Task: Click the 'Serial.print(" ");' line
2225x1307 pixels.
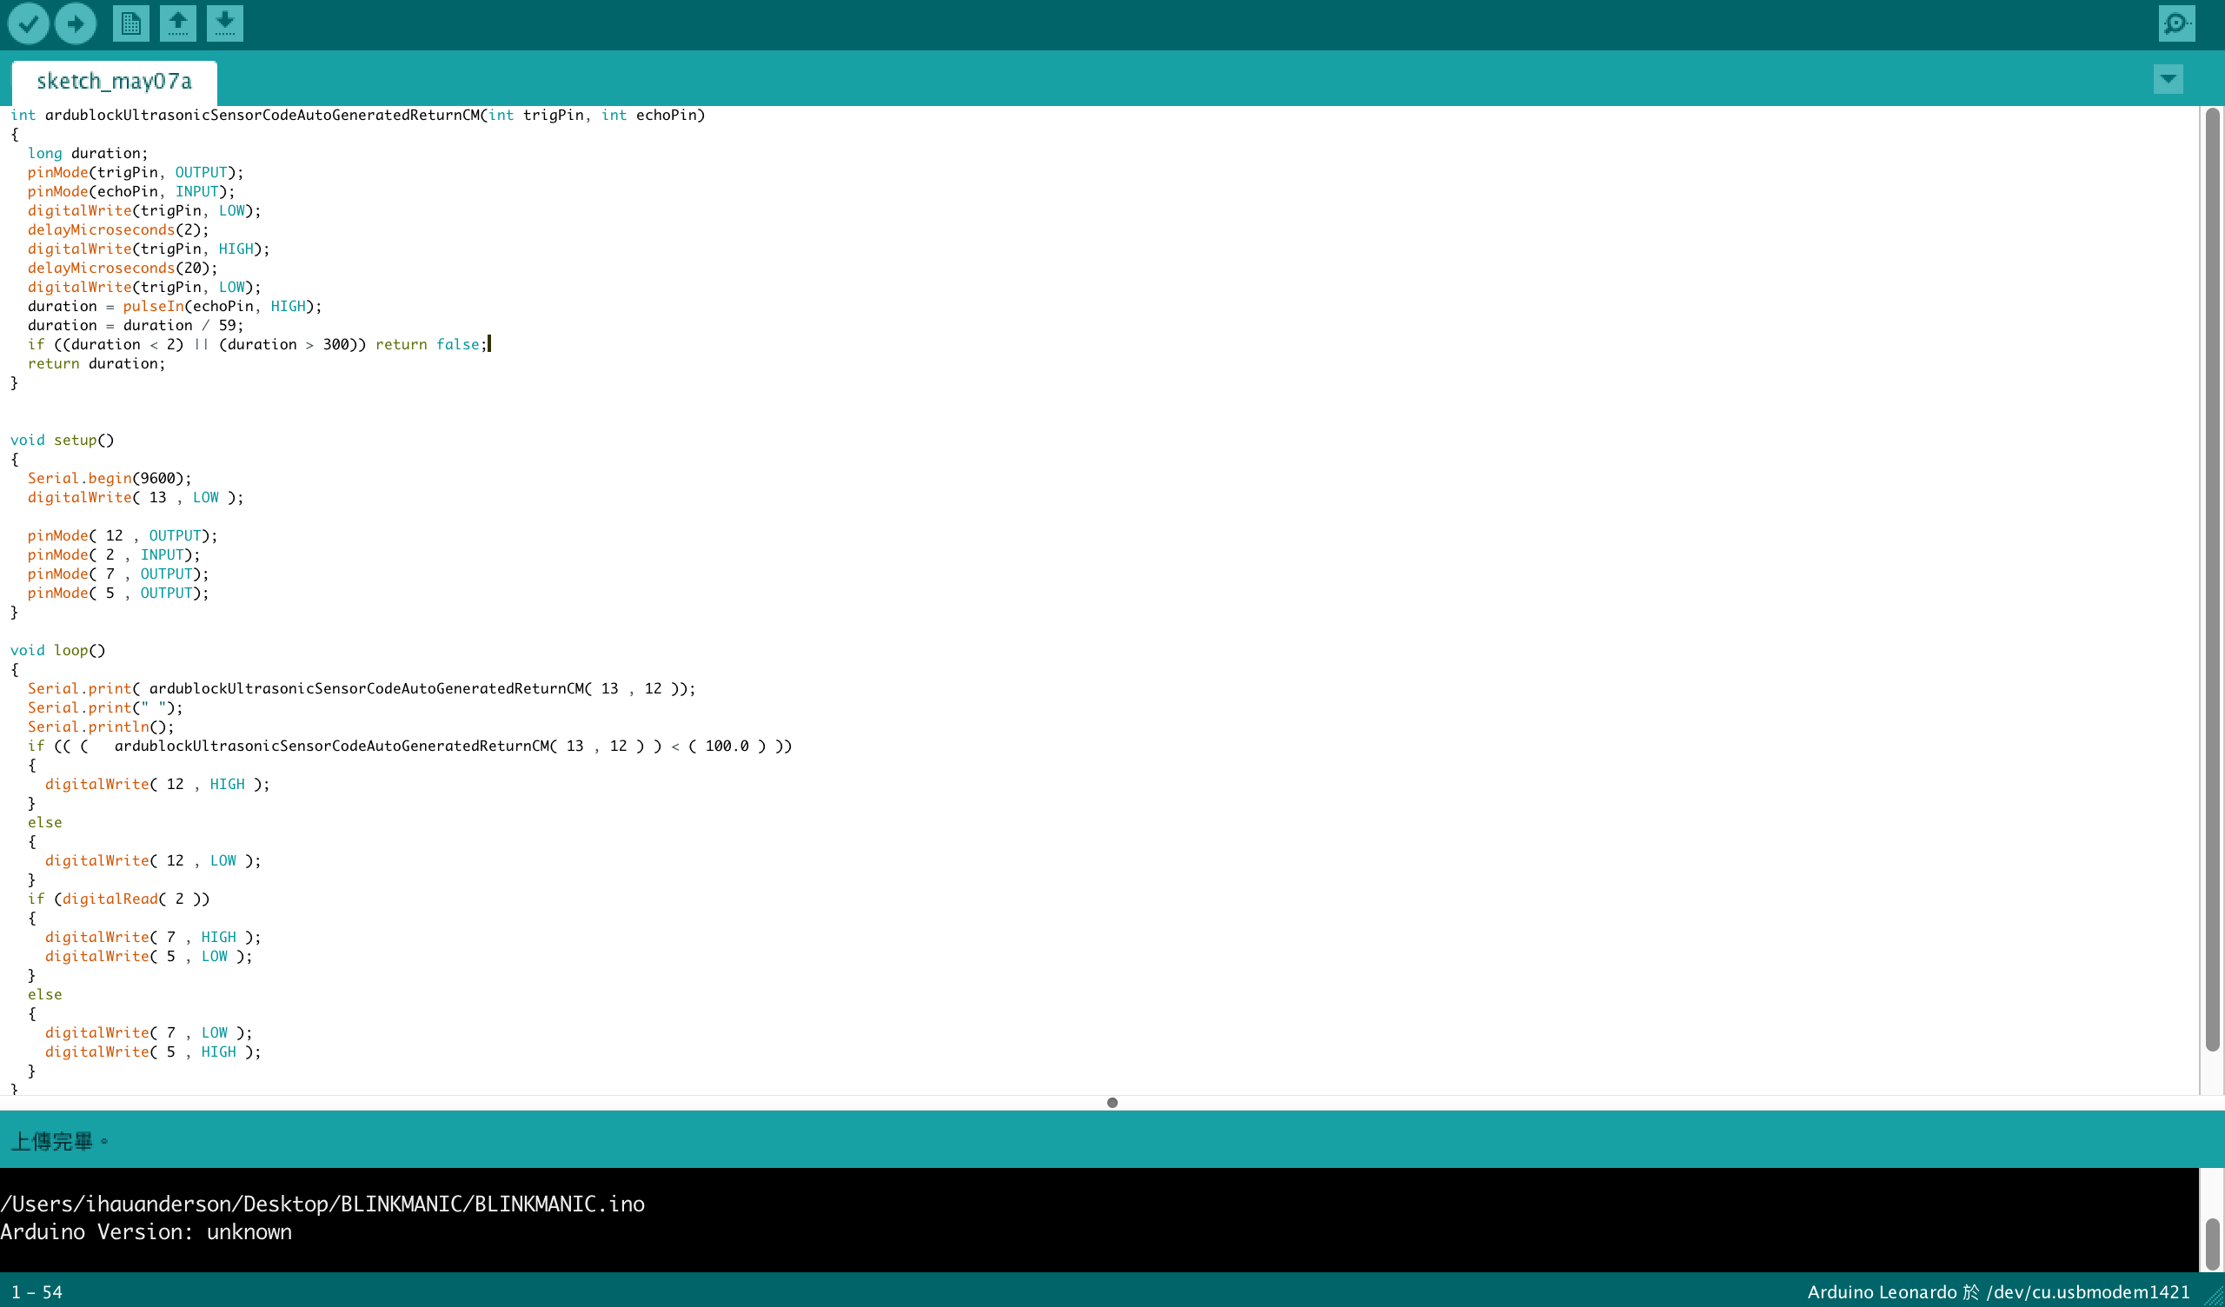Action: coord(105,707)
